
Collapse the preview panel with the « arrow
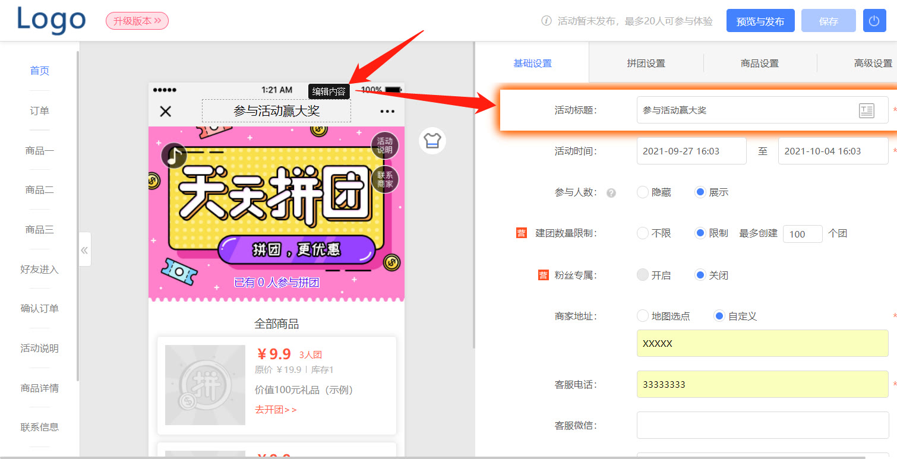click(84, 249)
